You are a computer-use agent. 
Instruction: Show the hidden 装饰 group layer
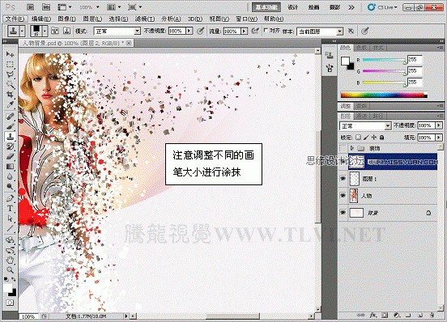(x=343, y=148)
